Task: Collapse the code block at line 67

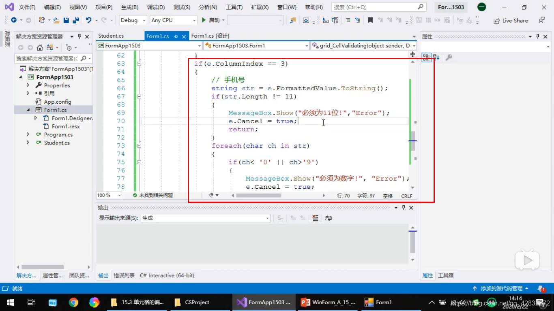Action: 139,96
